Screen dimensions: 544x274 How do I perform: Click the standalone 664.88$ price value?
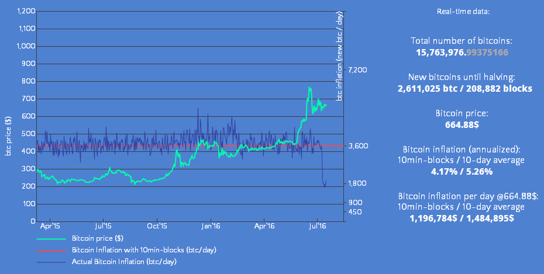click(462, 124)
